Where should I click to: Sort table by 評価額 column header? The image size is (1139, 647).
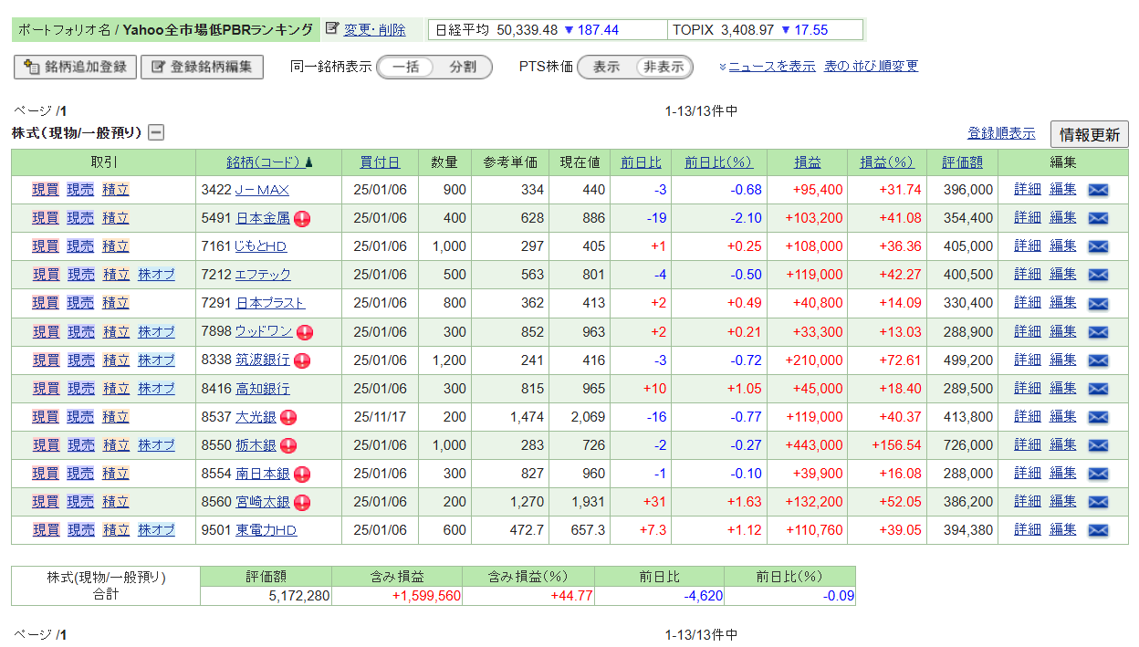962,162
